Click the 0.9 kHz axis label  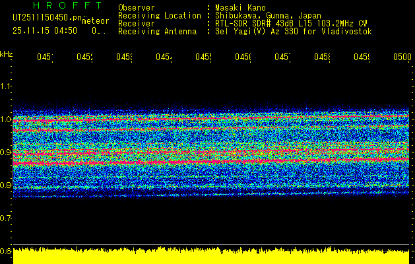click(x=5, y=152)
